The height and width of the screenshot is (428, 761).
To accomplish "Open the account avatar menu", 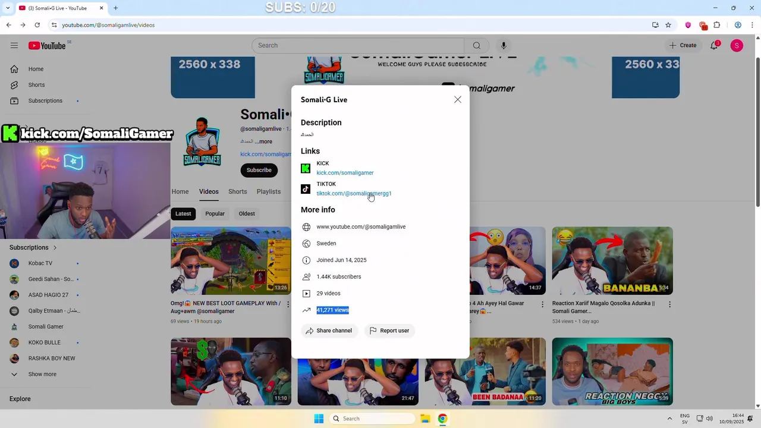I will pos(737,46).
